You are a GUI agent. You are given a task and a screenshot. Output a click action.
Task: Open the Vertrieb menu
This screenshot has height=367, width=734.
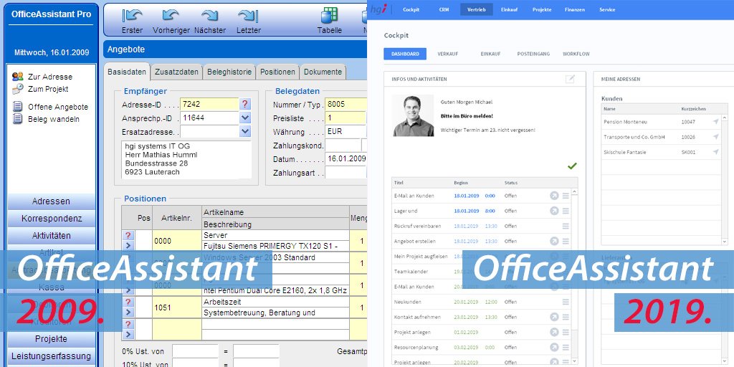coord(476,10)
